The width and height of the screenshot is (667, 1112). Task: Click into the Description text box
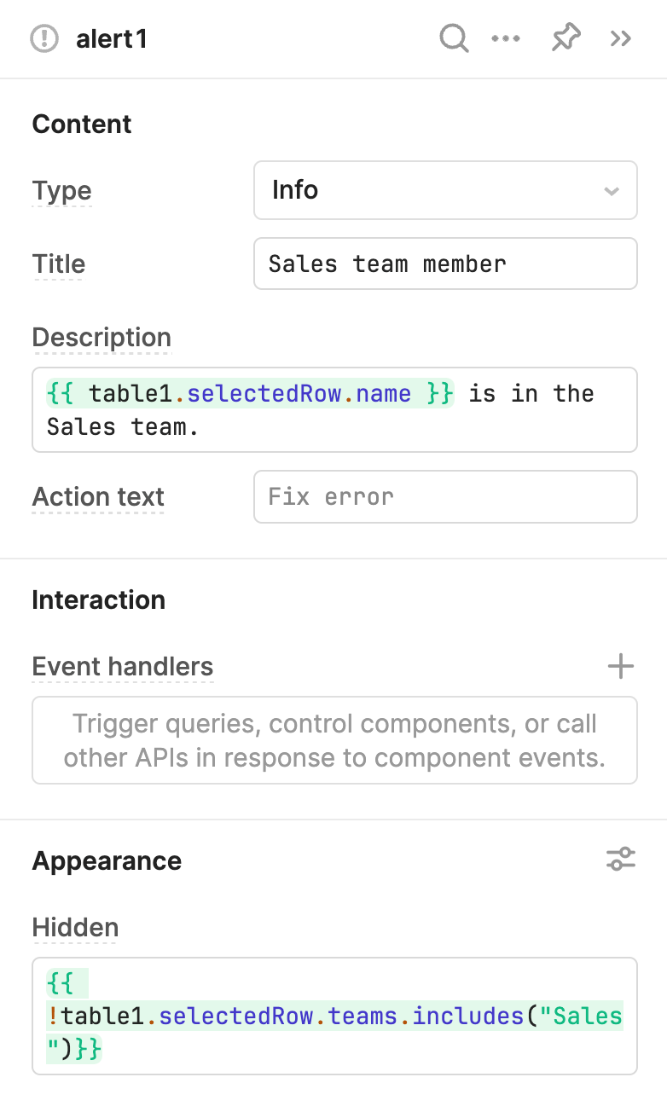[334, 409]
